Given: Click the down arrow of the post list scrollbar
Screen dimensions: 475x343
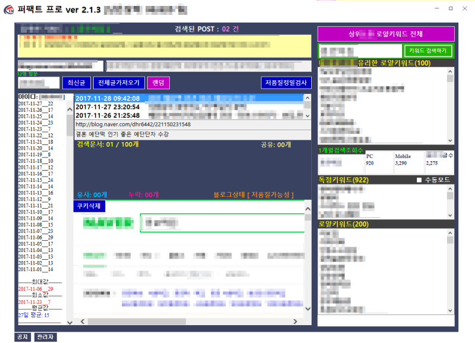Looking at the screenshot, I should pos(307,116).
